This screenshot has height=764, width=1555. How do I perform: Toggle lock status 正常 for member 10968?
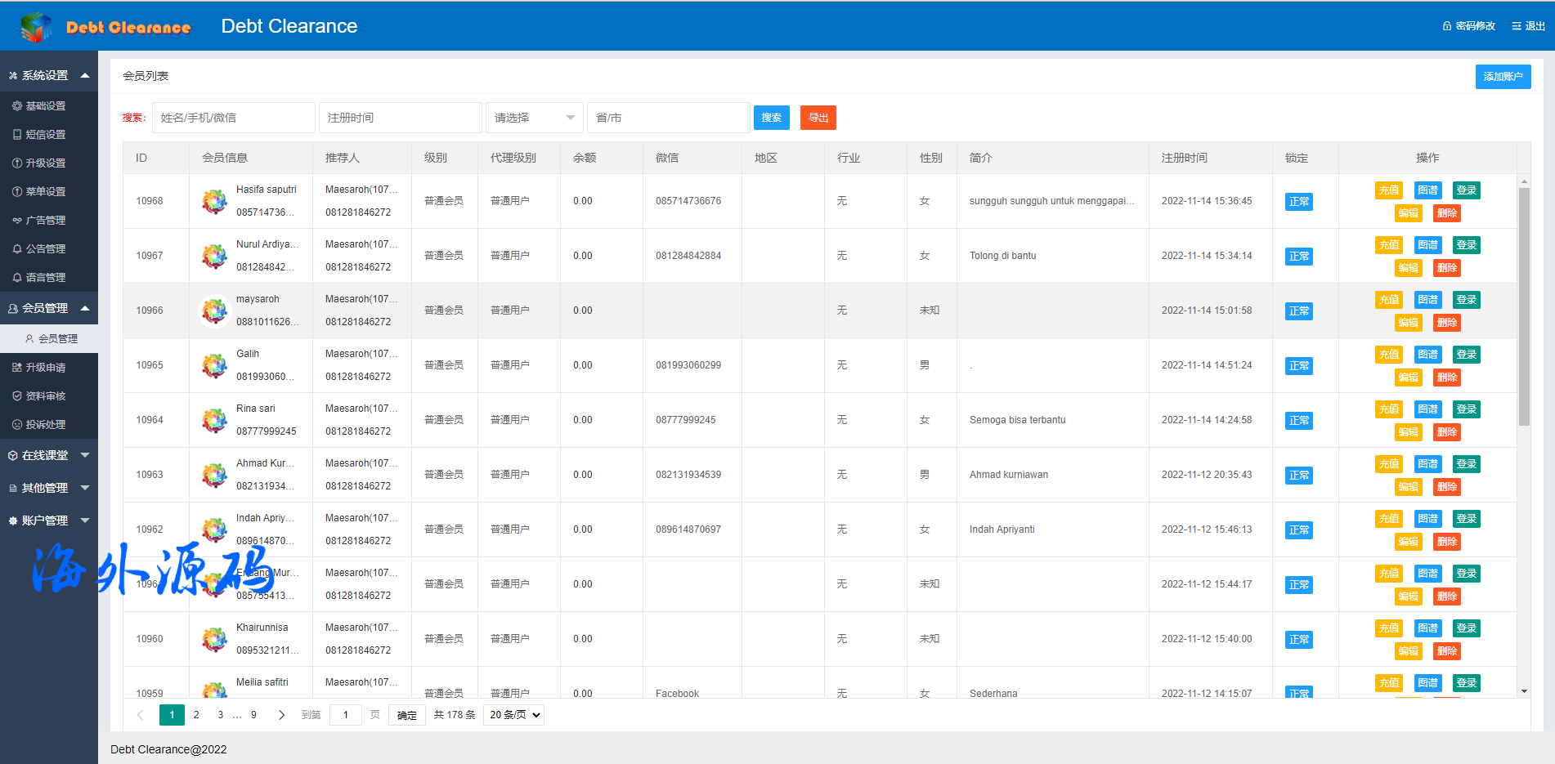(x=1298, y=202)
